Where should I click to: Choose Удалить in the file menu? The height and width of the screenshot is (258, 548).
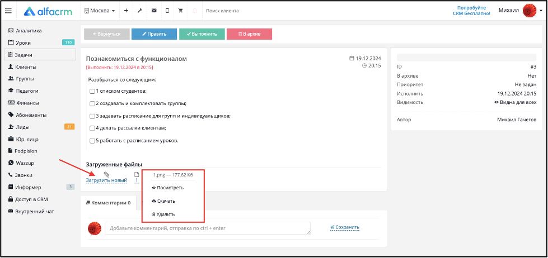point(163,214)
